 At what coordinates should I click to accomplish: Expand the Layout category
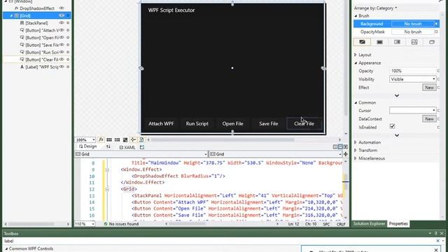click(356, 55)
